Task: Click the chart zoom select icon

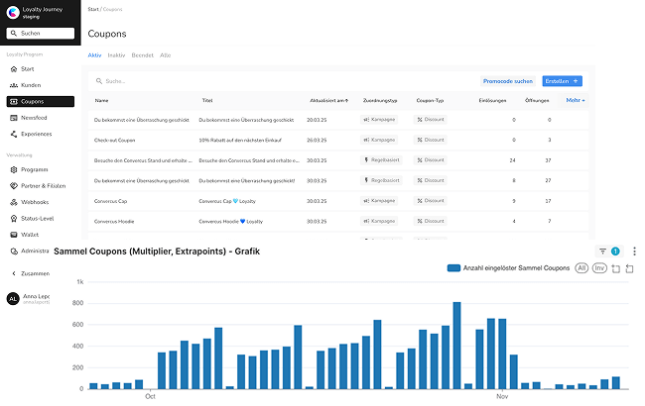Action: point(616,269)
